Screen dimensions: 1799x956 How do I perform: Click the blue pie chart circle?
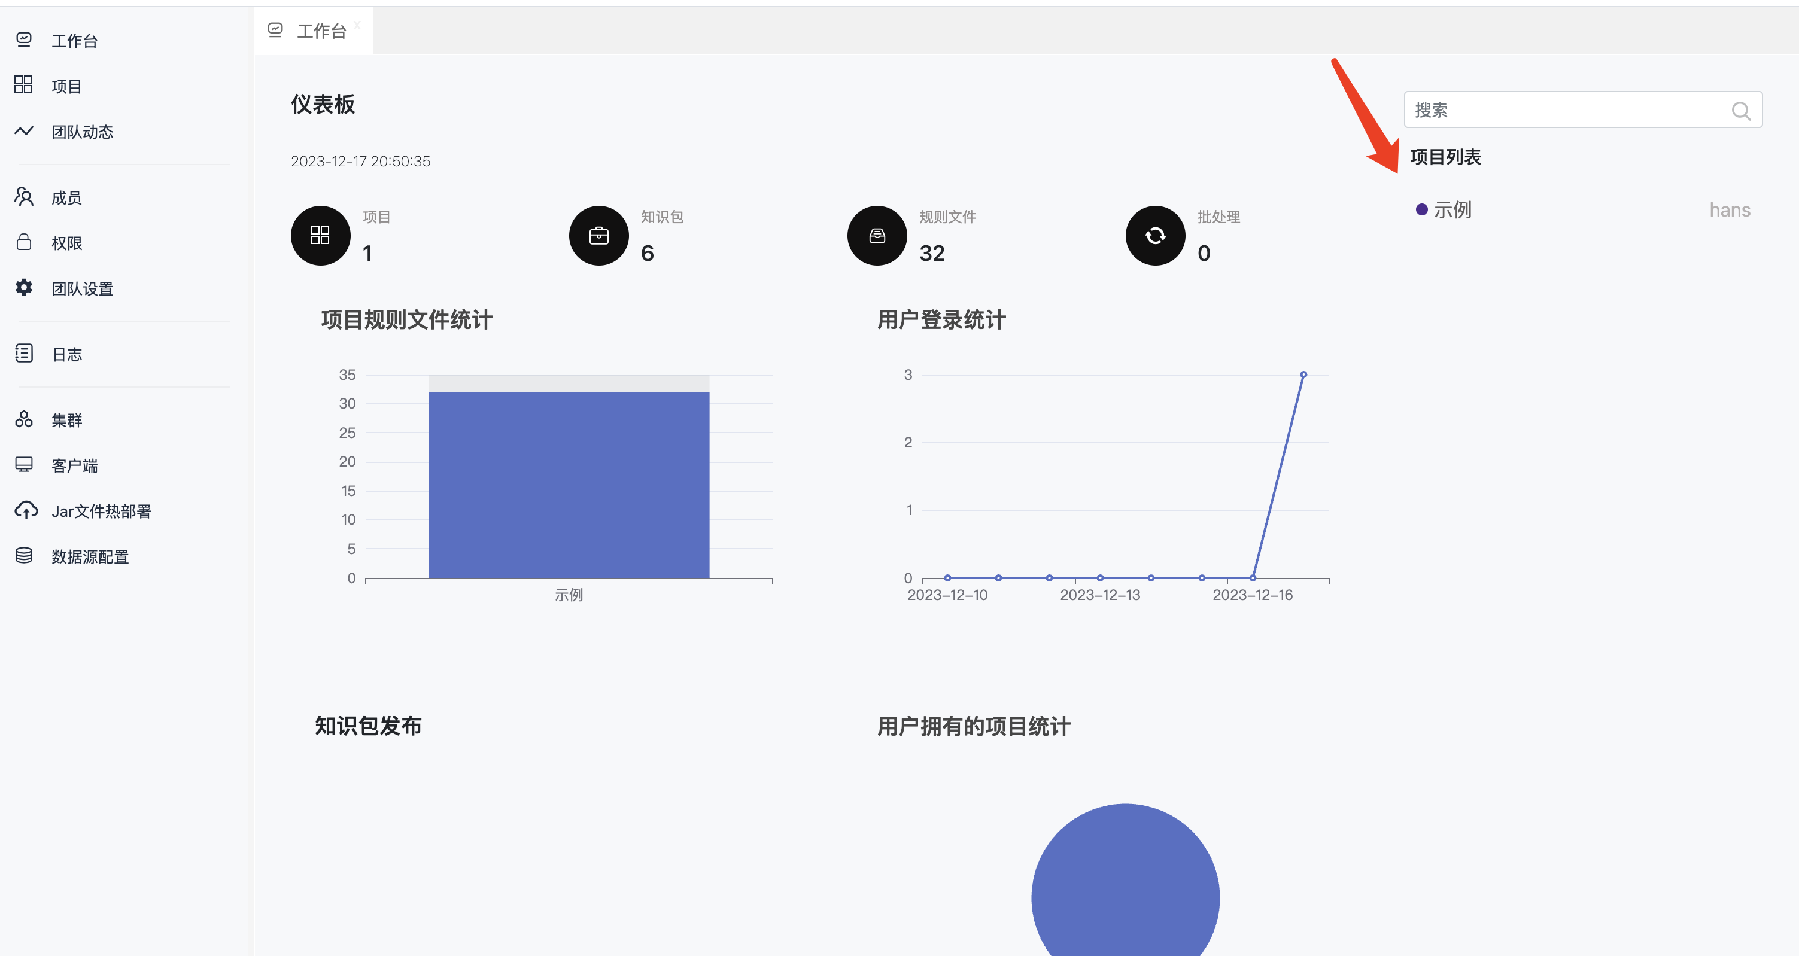click(x=1125, y=887)
